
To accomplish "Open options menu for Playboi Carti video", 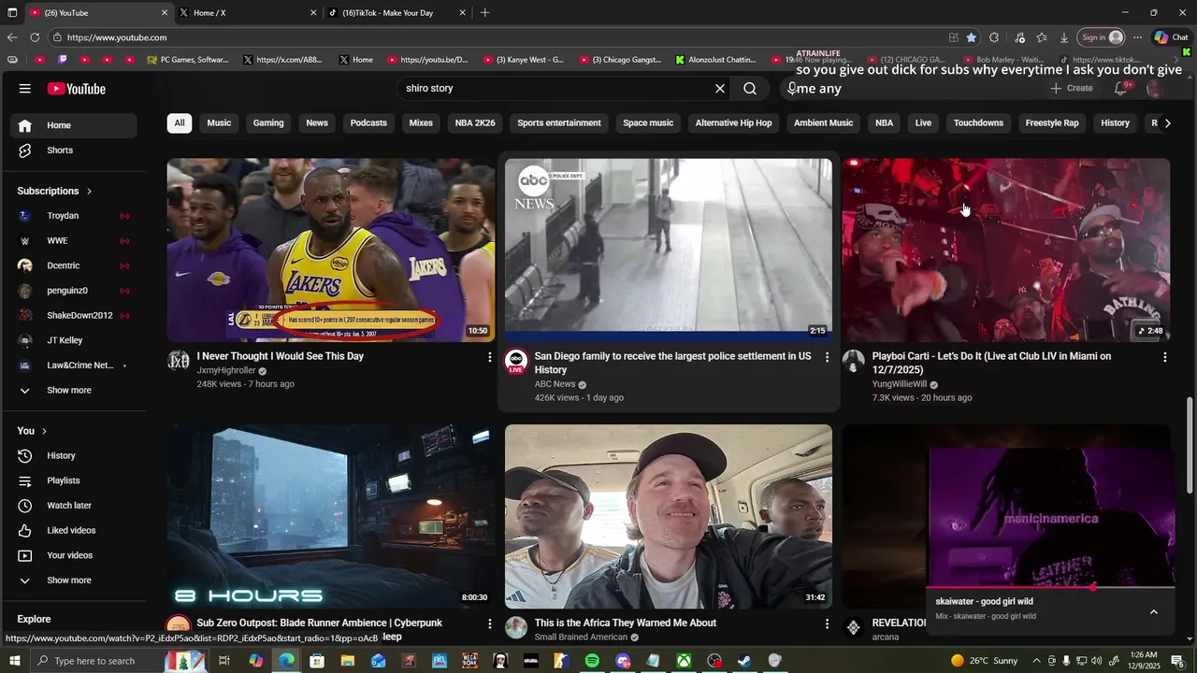I will 1164,357.
